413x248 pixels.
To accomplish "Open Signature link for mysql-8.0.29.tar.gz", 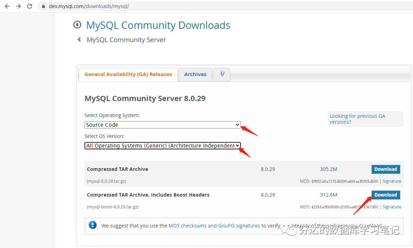I will click(392, 181).
